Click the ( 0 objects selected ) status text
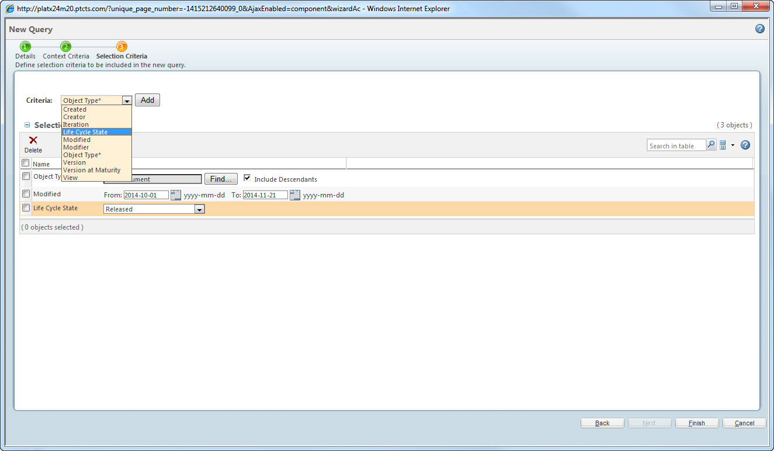 52,227
